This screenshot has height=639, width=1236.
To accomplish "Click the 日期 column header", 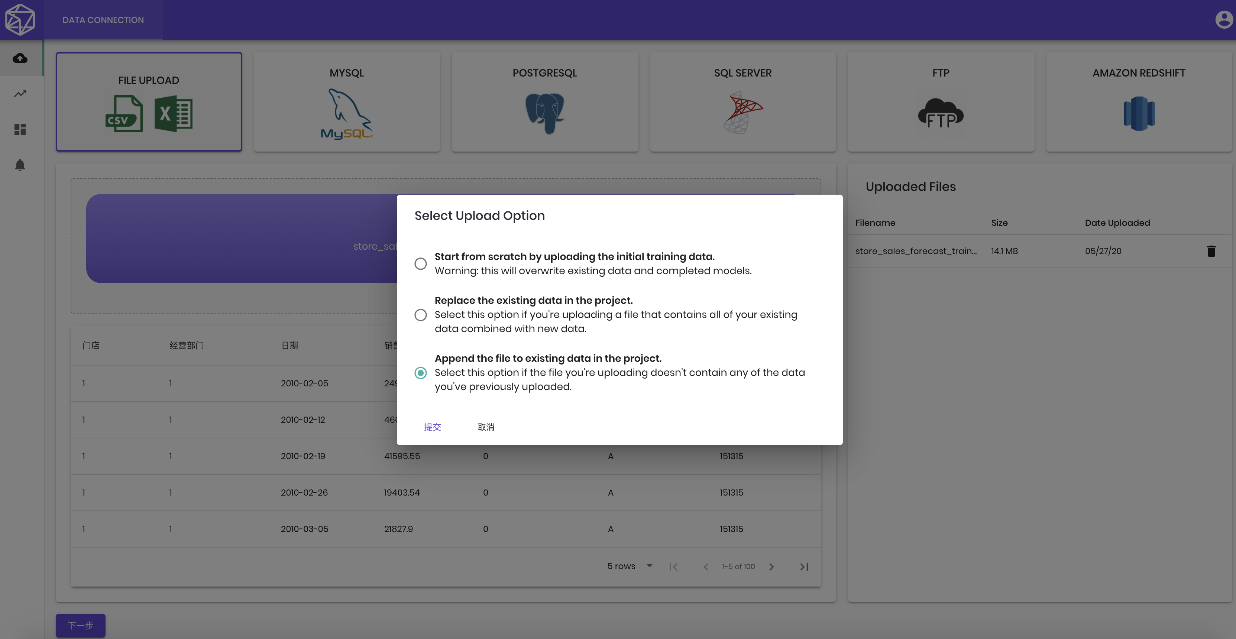I will (x=289, y=346).
